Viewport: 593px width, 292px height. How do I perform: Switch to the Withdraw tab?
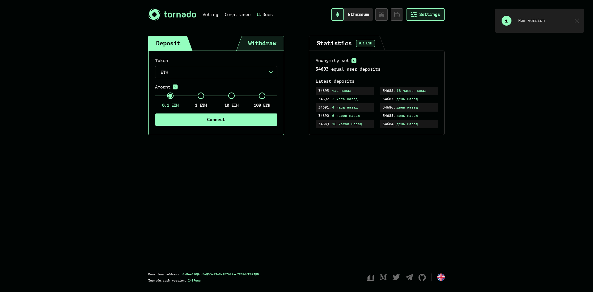click(x=262, y=43)
